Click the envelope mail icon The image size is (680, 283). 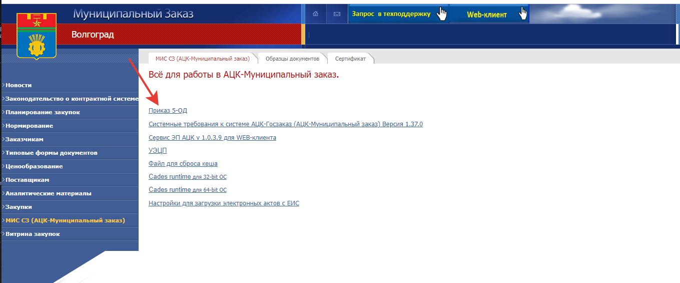click(x=337, y=14)
